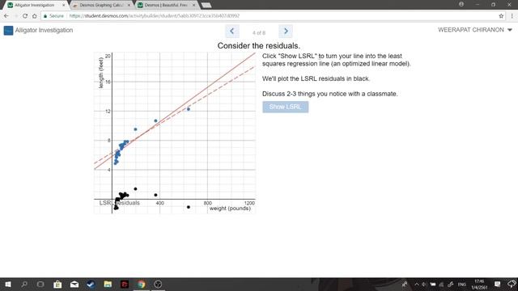
Task: Open the Mail app from the taskbar
Action: (74, 284)
